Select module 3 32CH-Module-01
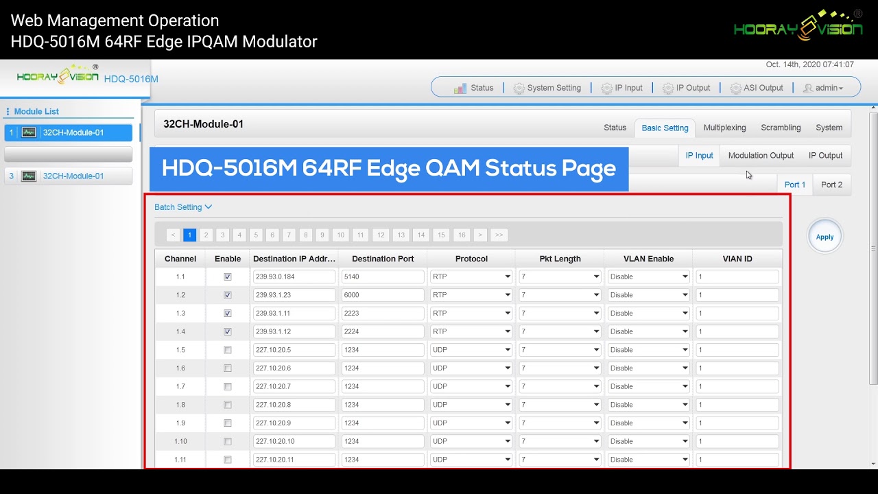Image resolution: width=878 pixels, height=494 pixels. (69, 176)
